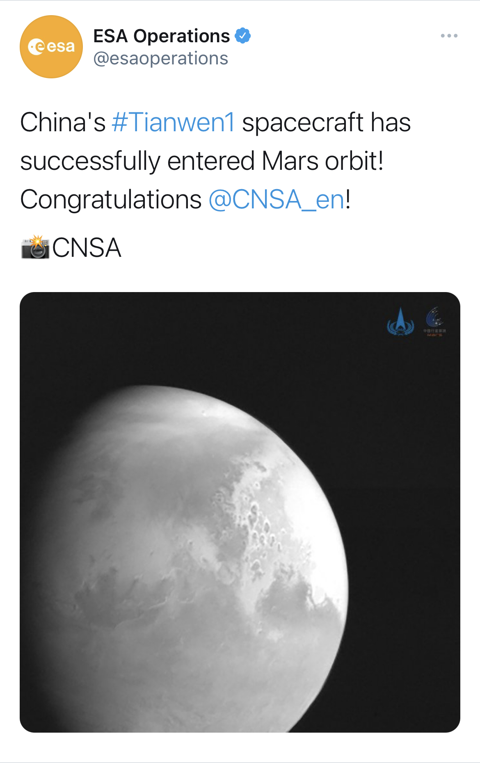This screenshot has height=763, width=480.
Task: Click the blue verified badge
Action: click(x=242, y=36)
